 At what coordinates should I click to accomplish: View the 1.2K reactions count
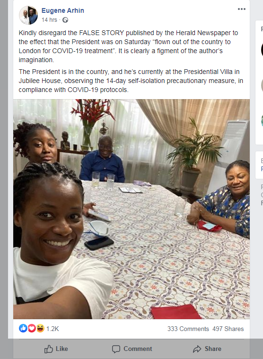pyautogui.click(x=53, y=329)
